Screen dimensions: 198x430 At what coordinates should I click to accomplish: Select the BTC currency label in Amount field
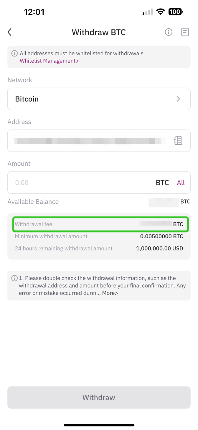point(162,182)
